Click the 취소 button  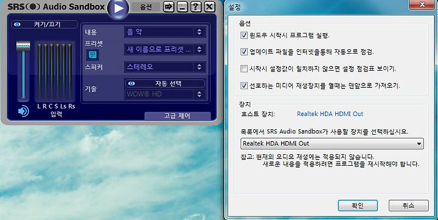[408, 205]
